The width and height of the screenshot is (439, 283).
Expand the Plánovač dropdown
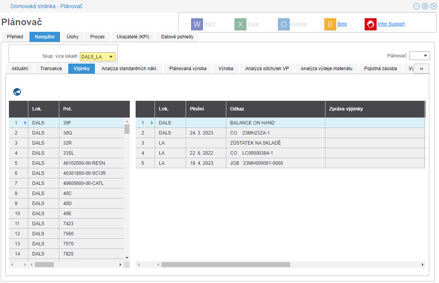coord(425,56)
